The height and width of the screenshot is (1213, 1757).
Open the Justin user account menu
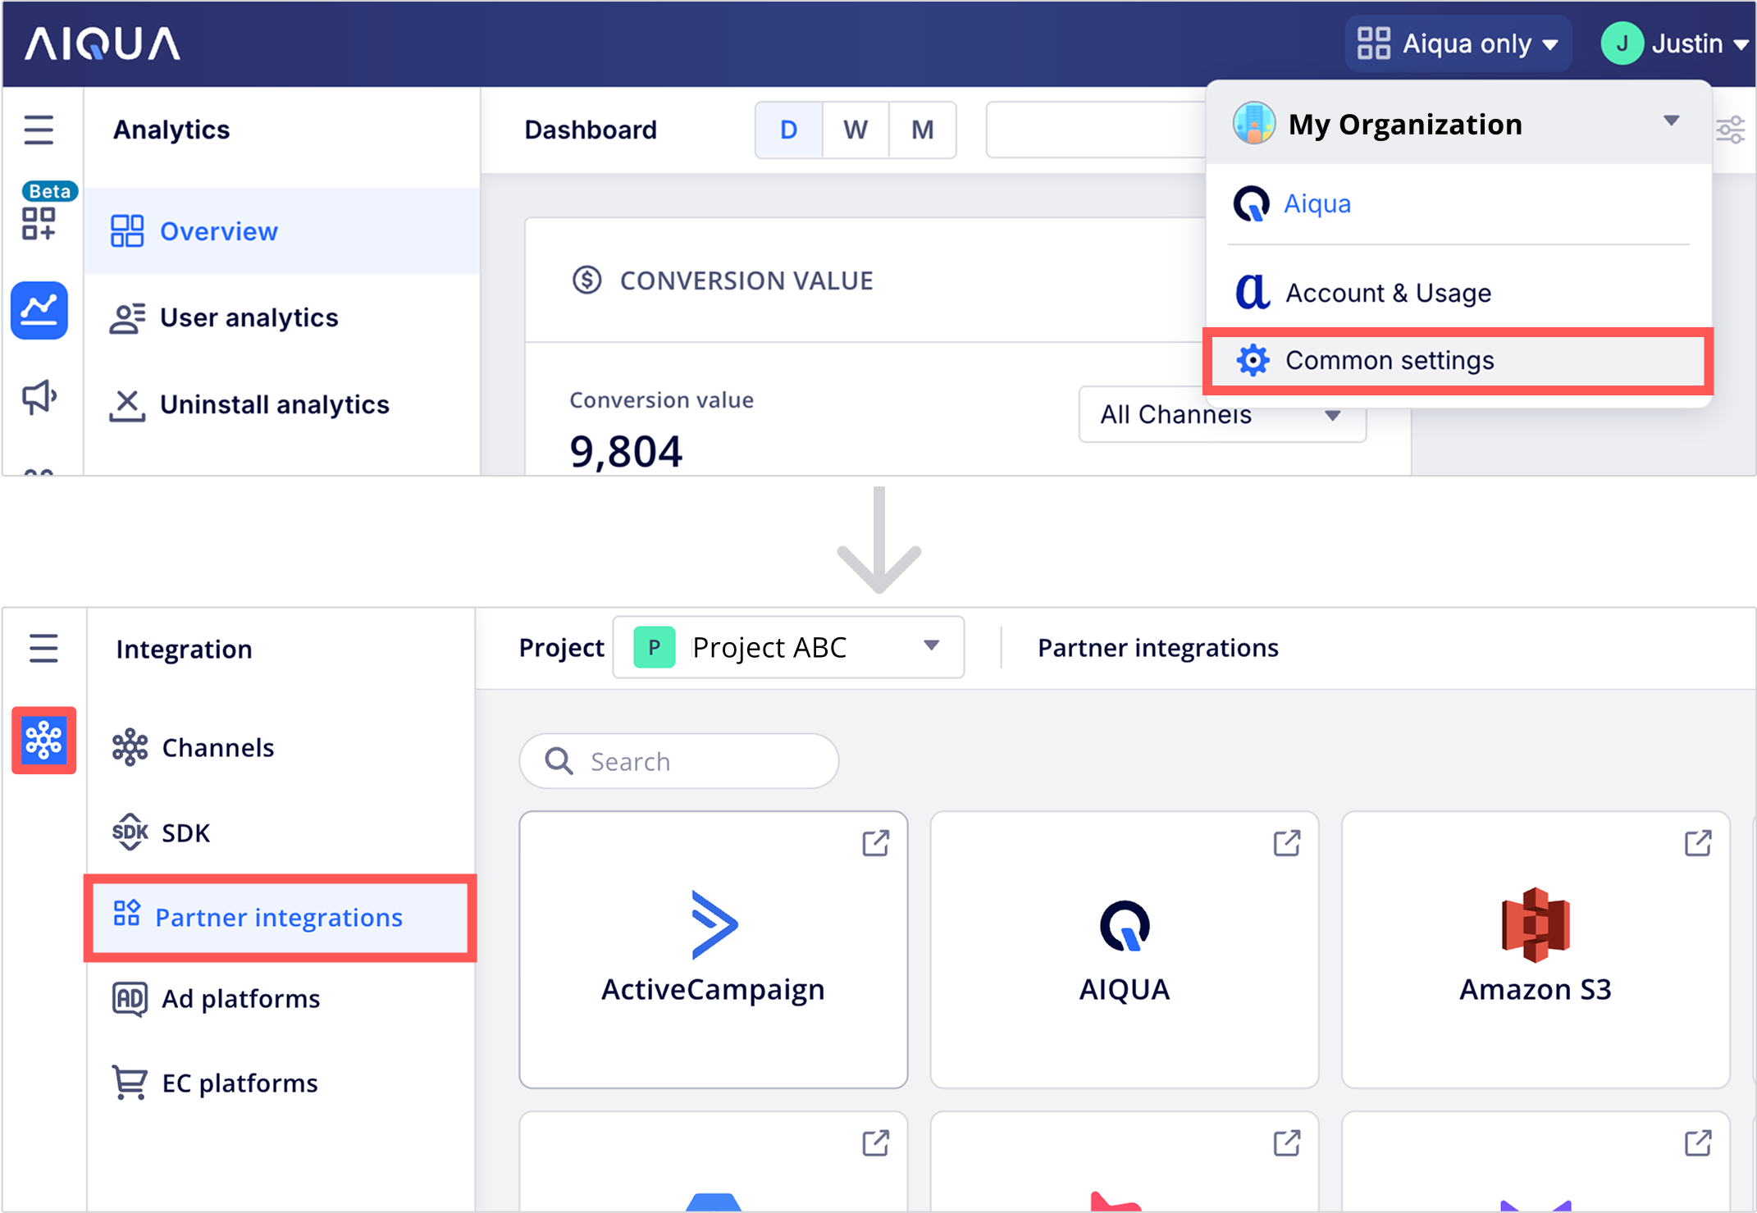click(1675, 43)
